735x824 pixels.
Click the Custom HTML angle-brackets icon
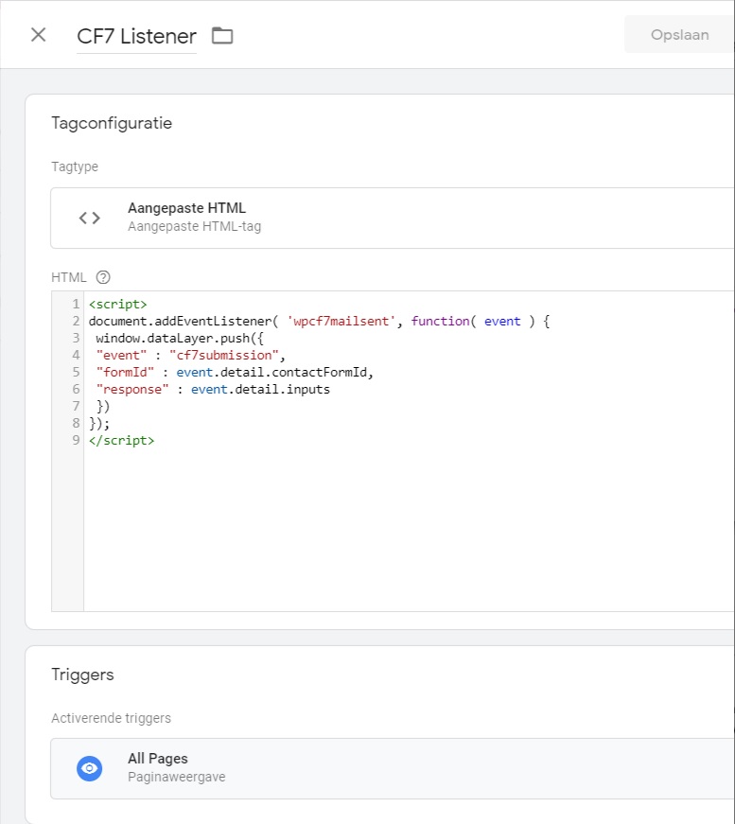(x=89, y=218)
